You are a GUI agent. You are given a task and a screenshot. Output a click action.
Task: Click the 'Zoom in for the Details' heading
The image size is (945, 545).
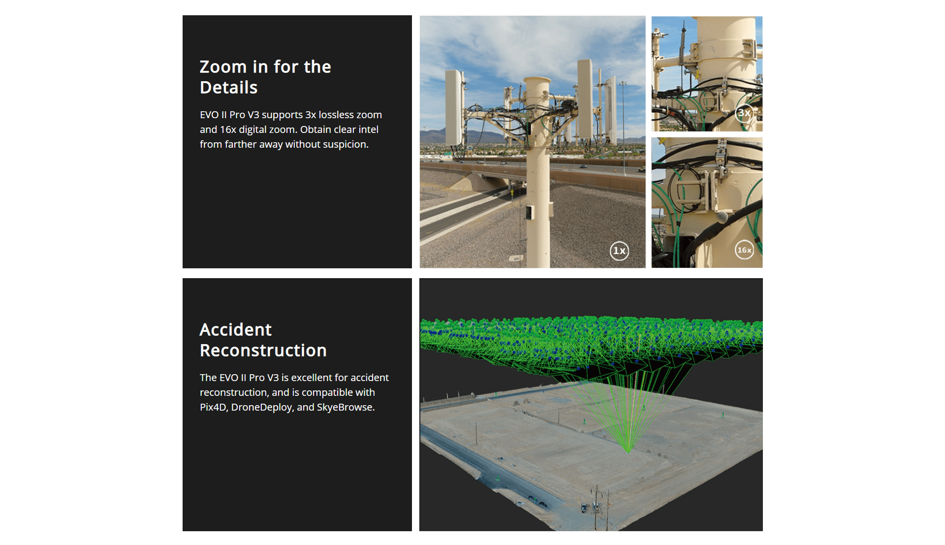point(265,77)
